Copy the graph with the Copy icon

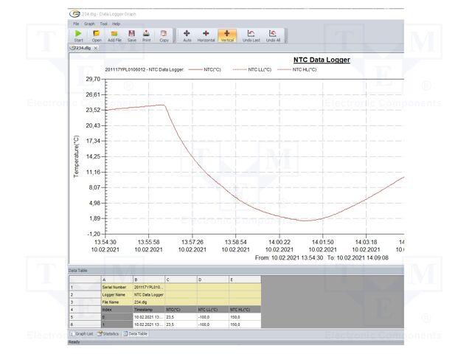[x=164, y=35]
